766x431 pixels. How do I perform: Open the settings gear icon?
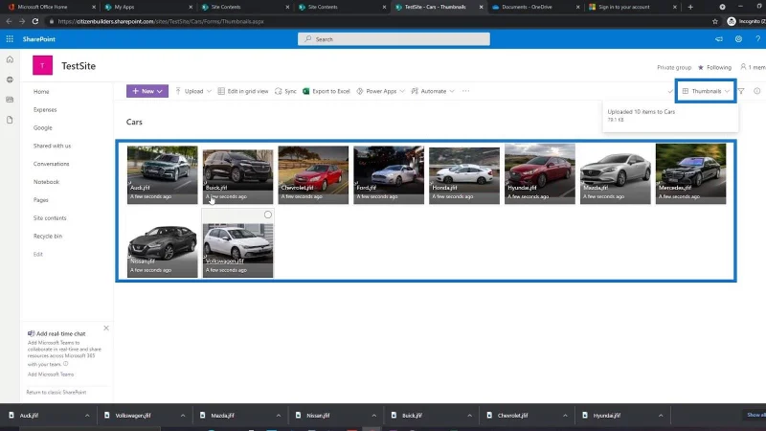click(738, 39)
